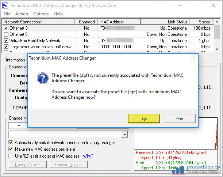Select VirtualBox Host-Only Network row name
This screenshot has height=177, width=223.
(35, 41)
